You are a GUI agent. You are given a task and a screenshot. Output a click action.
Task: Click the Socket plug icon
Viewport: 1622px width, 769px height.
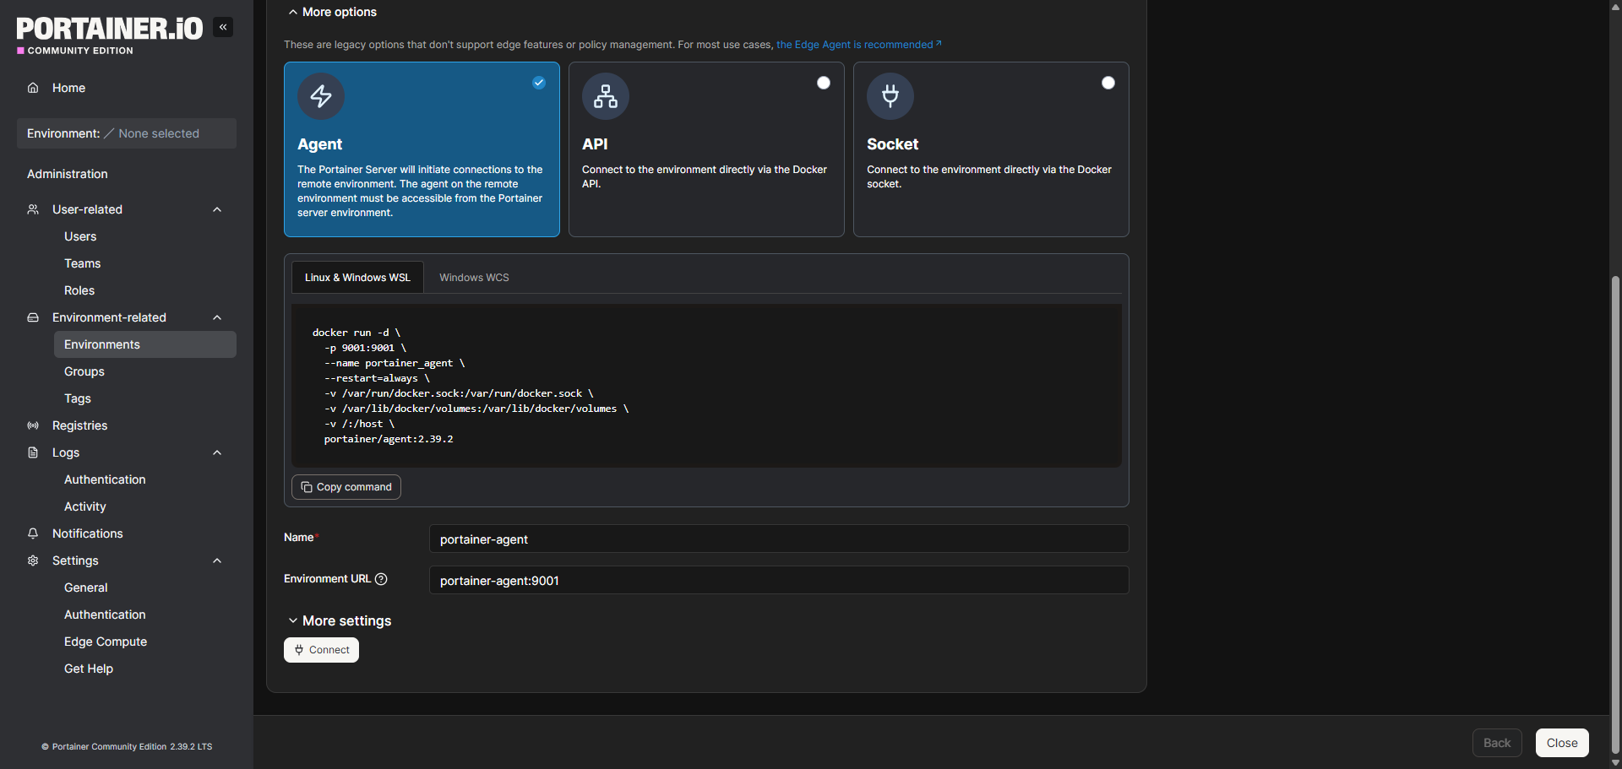pos(890,96)
